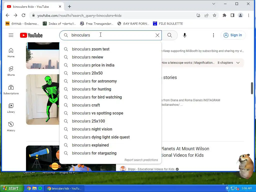The width and height of the screenshot is (256, 192).
Task: Pick suggestion binoculars explained
Action: (110, 145)
